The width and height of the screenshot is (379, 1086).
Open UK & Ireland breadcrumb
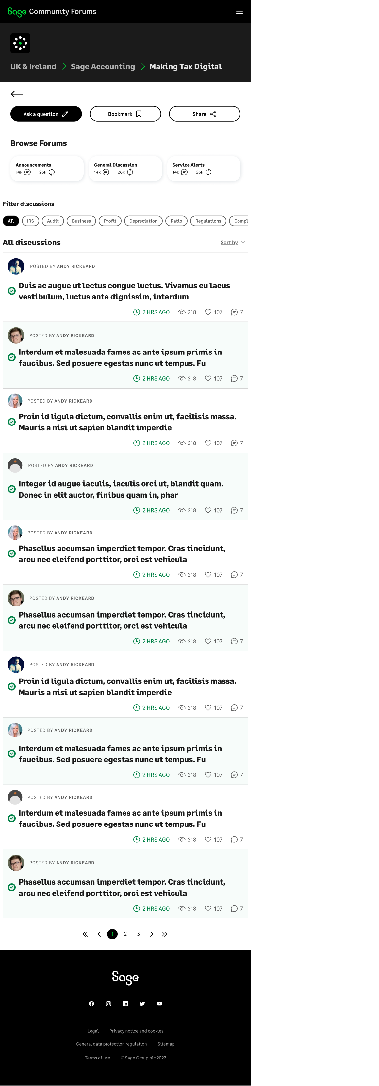coord(33,67)
